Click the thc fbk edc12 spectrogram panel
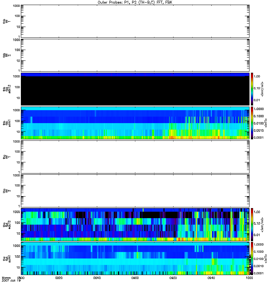 [135, 224]
